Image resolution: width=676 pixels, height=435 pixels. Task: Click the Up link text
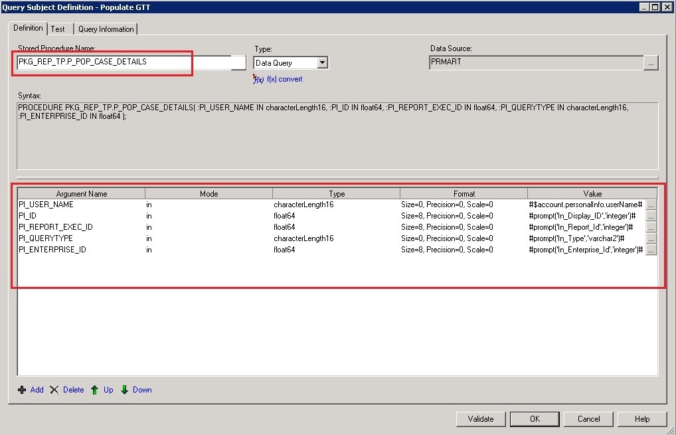point(108,390)
